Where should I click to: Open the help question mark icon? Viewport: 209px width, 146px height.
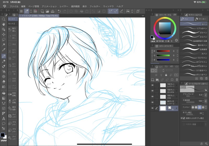[x=138, y=11]
